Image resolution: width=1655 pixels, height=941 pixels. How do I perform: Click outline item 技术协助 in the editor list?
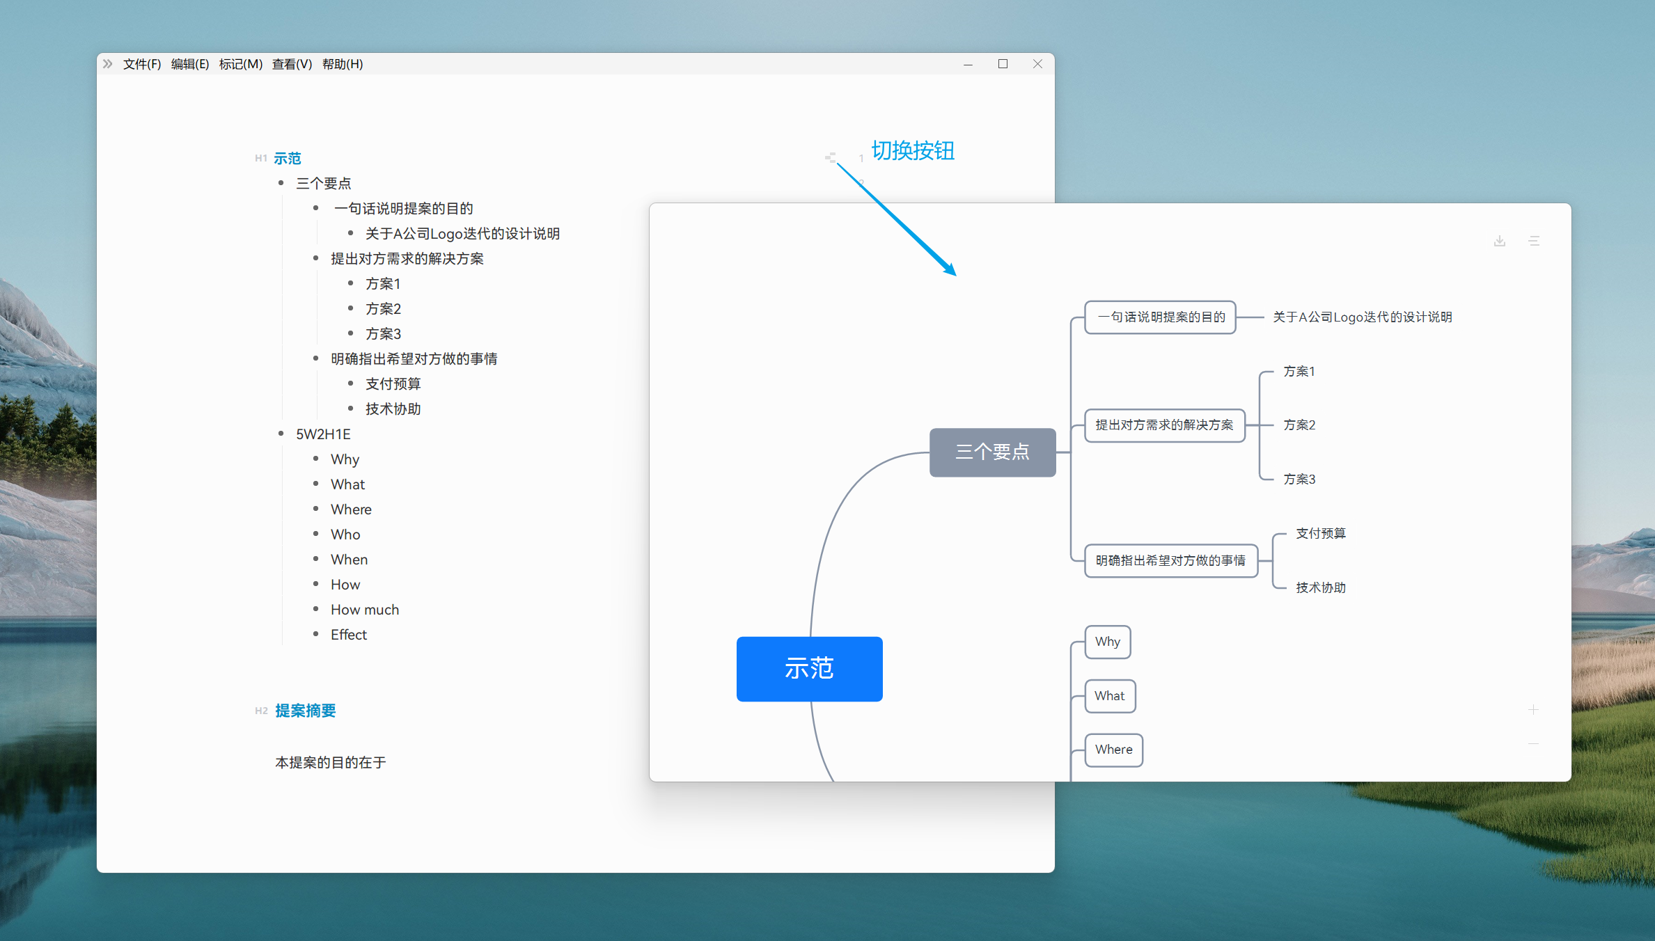pyautogui.click(x=393, y=409)
